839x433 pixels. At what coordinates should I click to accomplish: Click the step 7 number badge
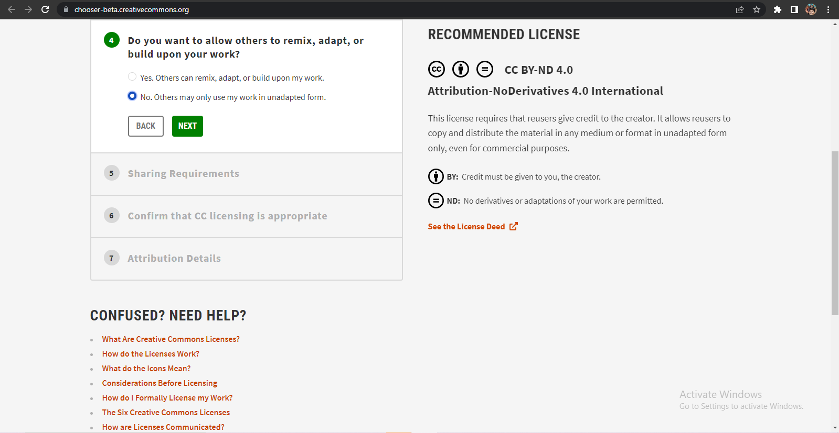point(111,258)
